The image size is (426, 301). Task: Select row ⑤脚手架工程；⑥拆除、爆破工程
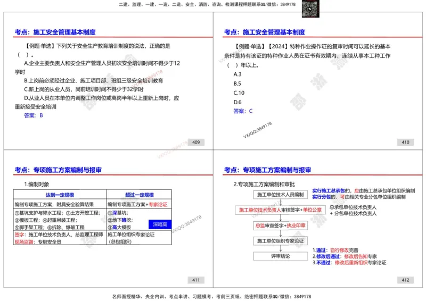click(50, 227)
